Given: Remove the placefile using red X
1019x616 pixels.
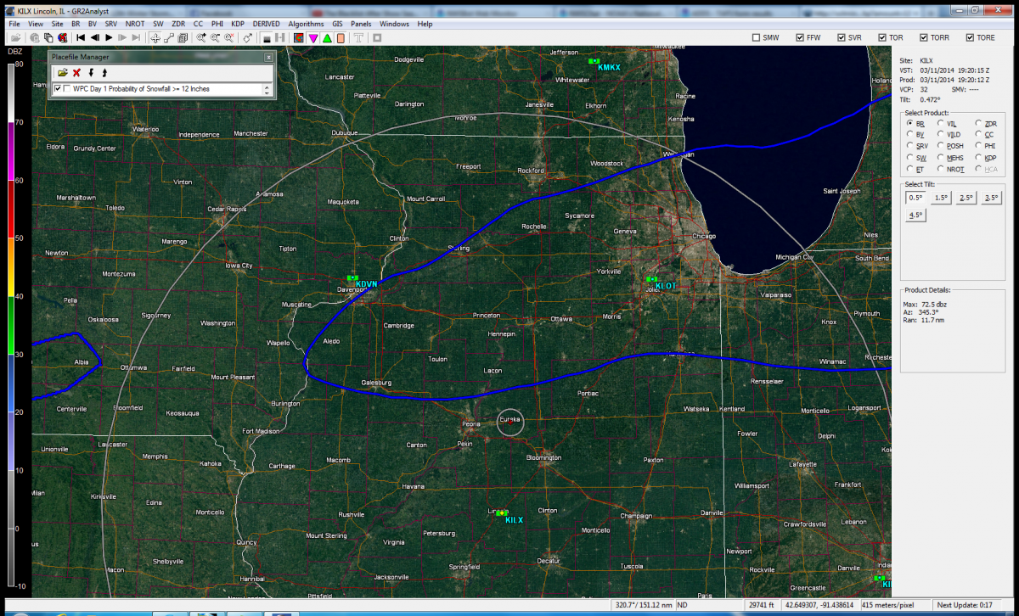Looking at the screenshot, I should pos(76,73).
